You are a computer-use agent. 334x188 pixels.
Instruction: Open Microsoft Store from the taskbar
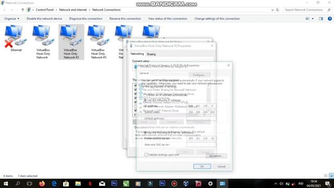(x=66, y=183)
